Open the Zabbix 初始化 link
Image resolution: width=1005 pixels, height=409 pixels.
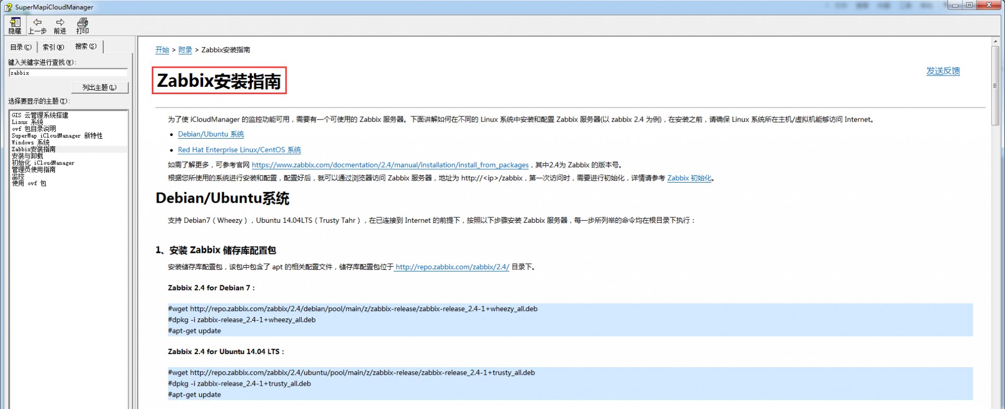click(689, 178)
